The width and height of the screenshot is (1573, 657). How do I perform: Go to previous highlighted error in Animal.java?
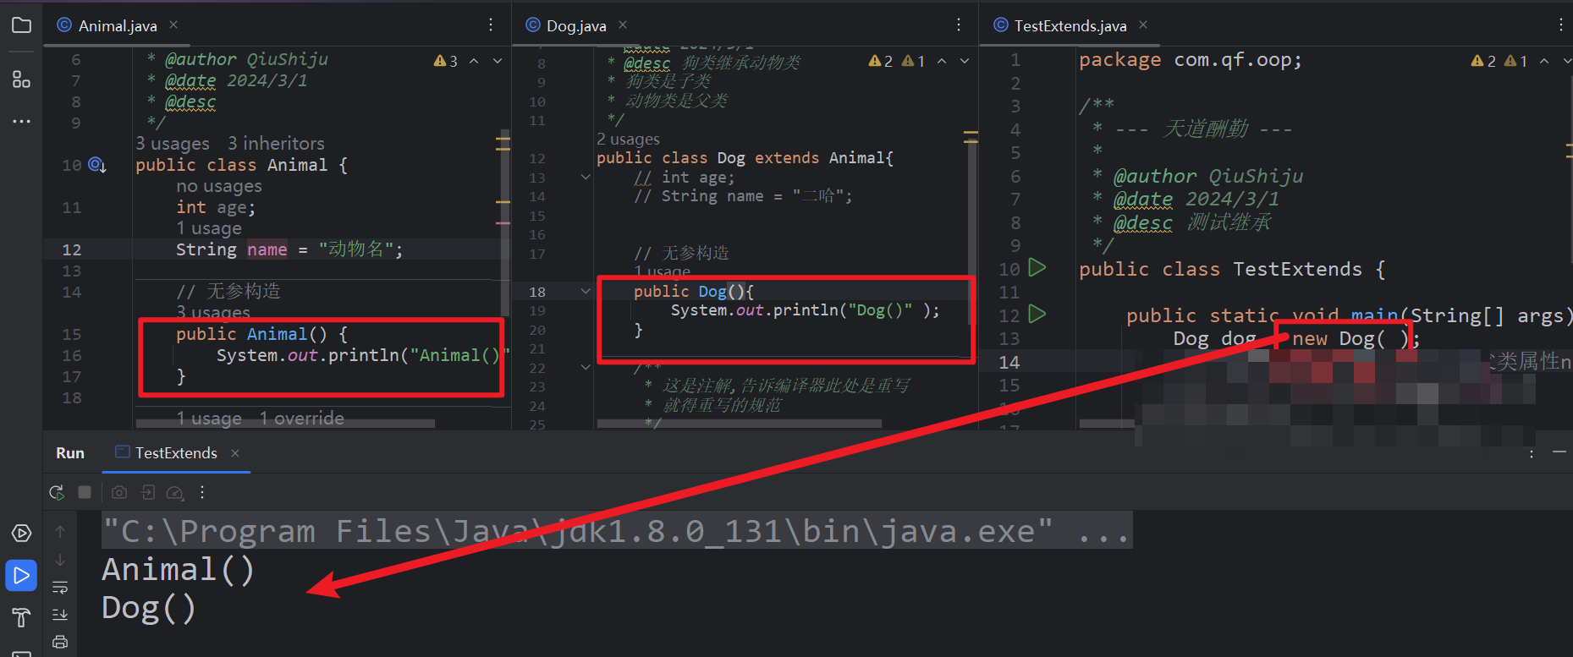[x=474, y=61]
